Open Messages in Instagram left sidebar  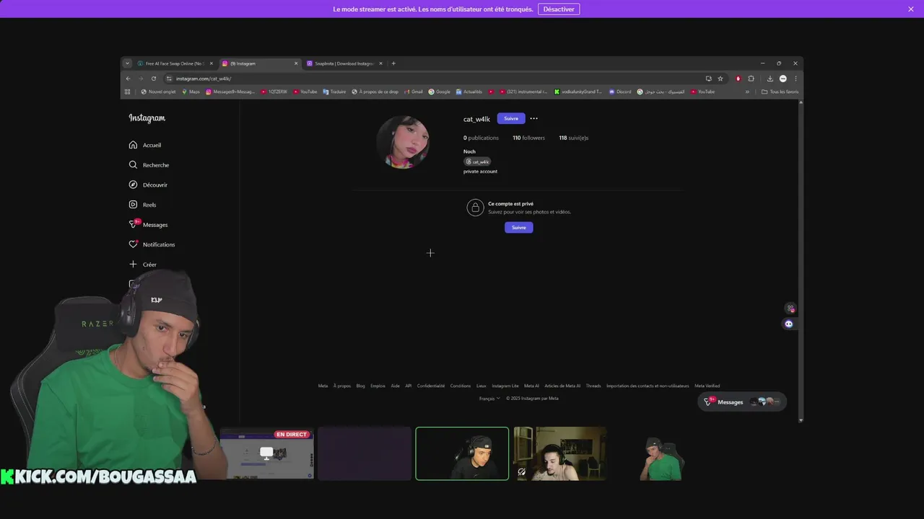pos(148,224)
